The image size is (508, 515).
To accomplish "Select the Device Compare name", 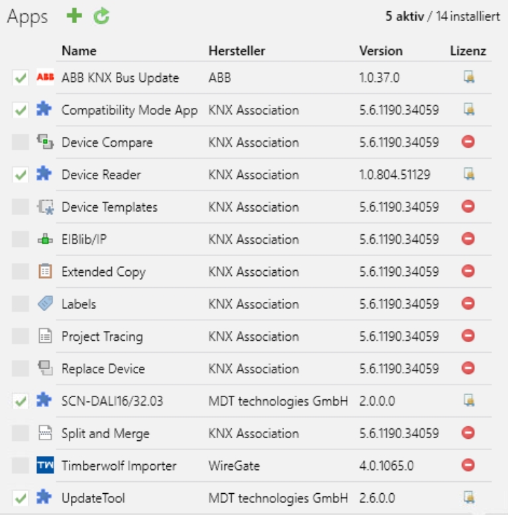I will click(x=107, y=142).
